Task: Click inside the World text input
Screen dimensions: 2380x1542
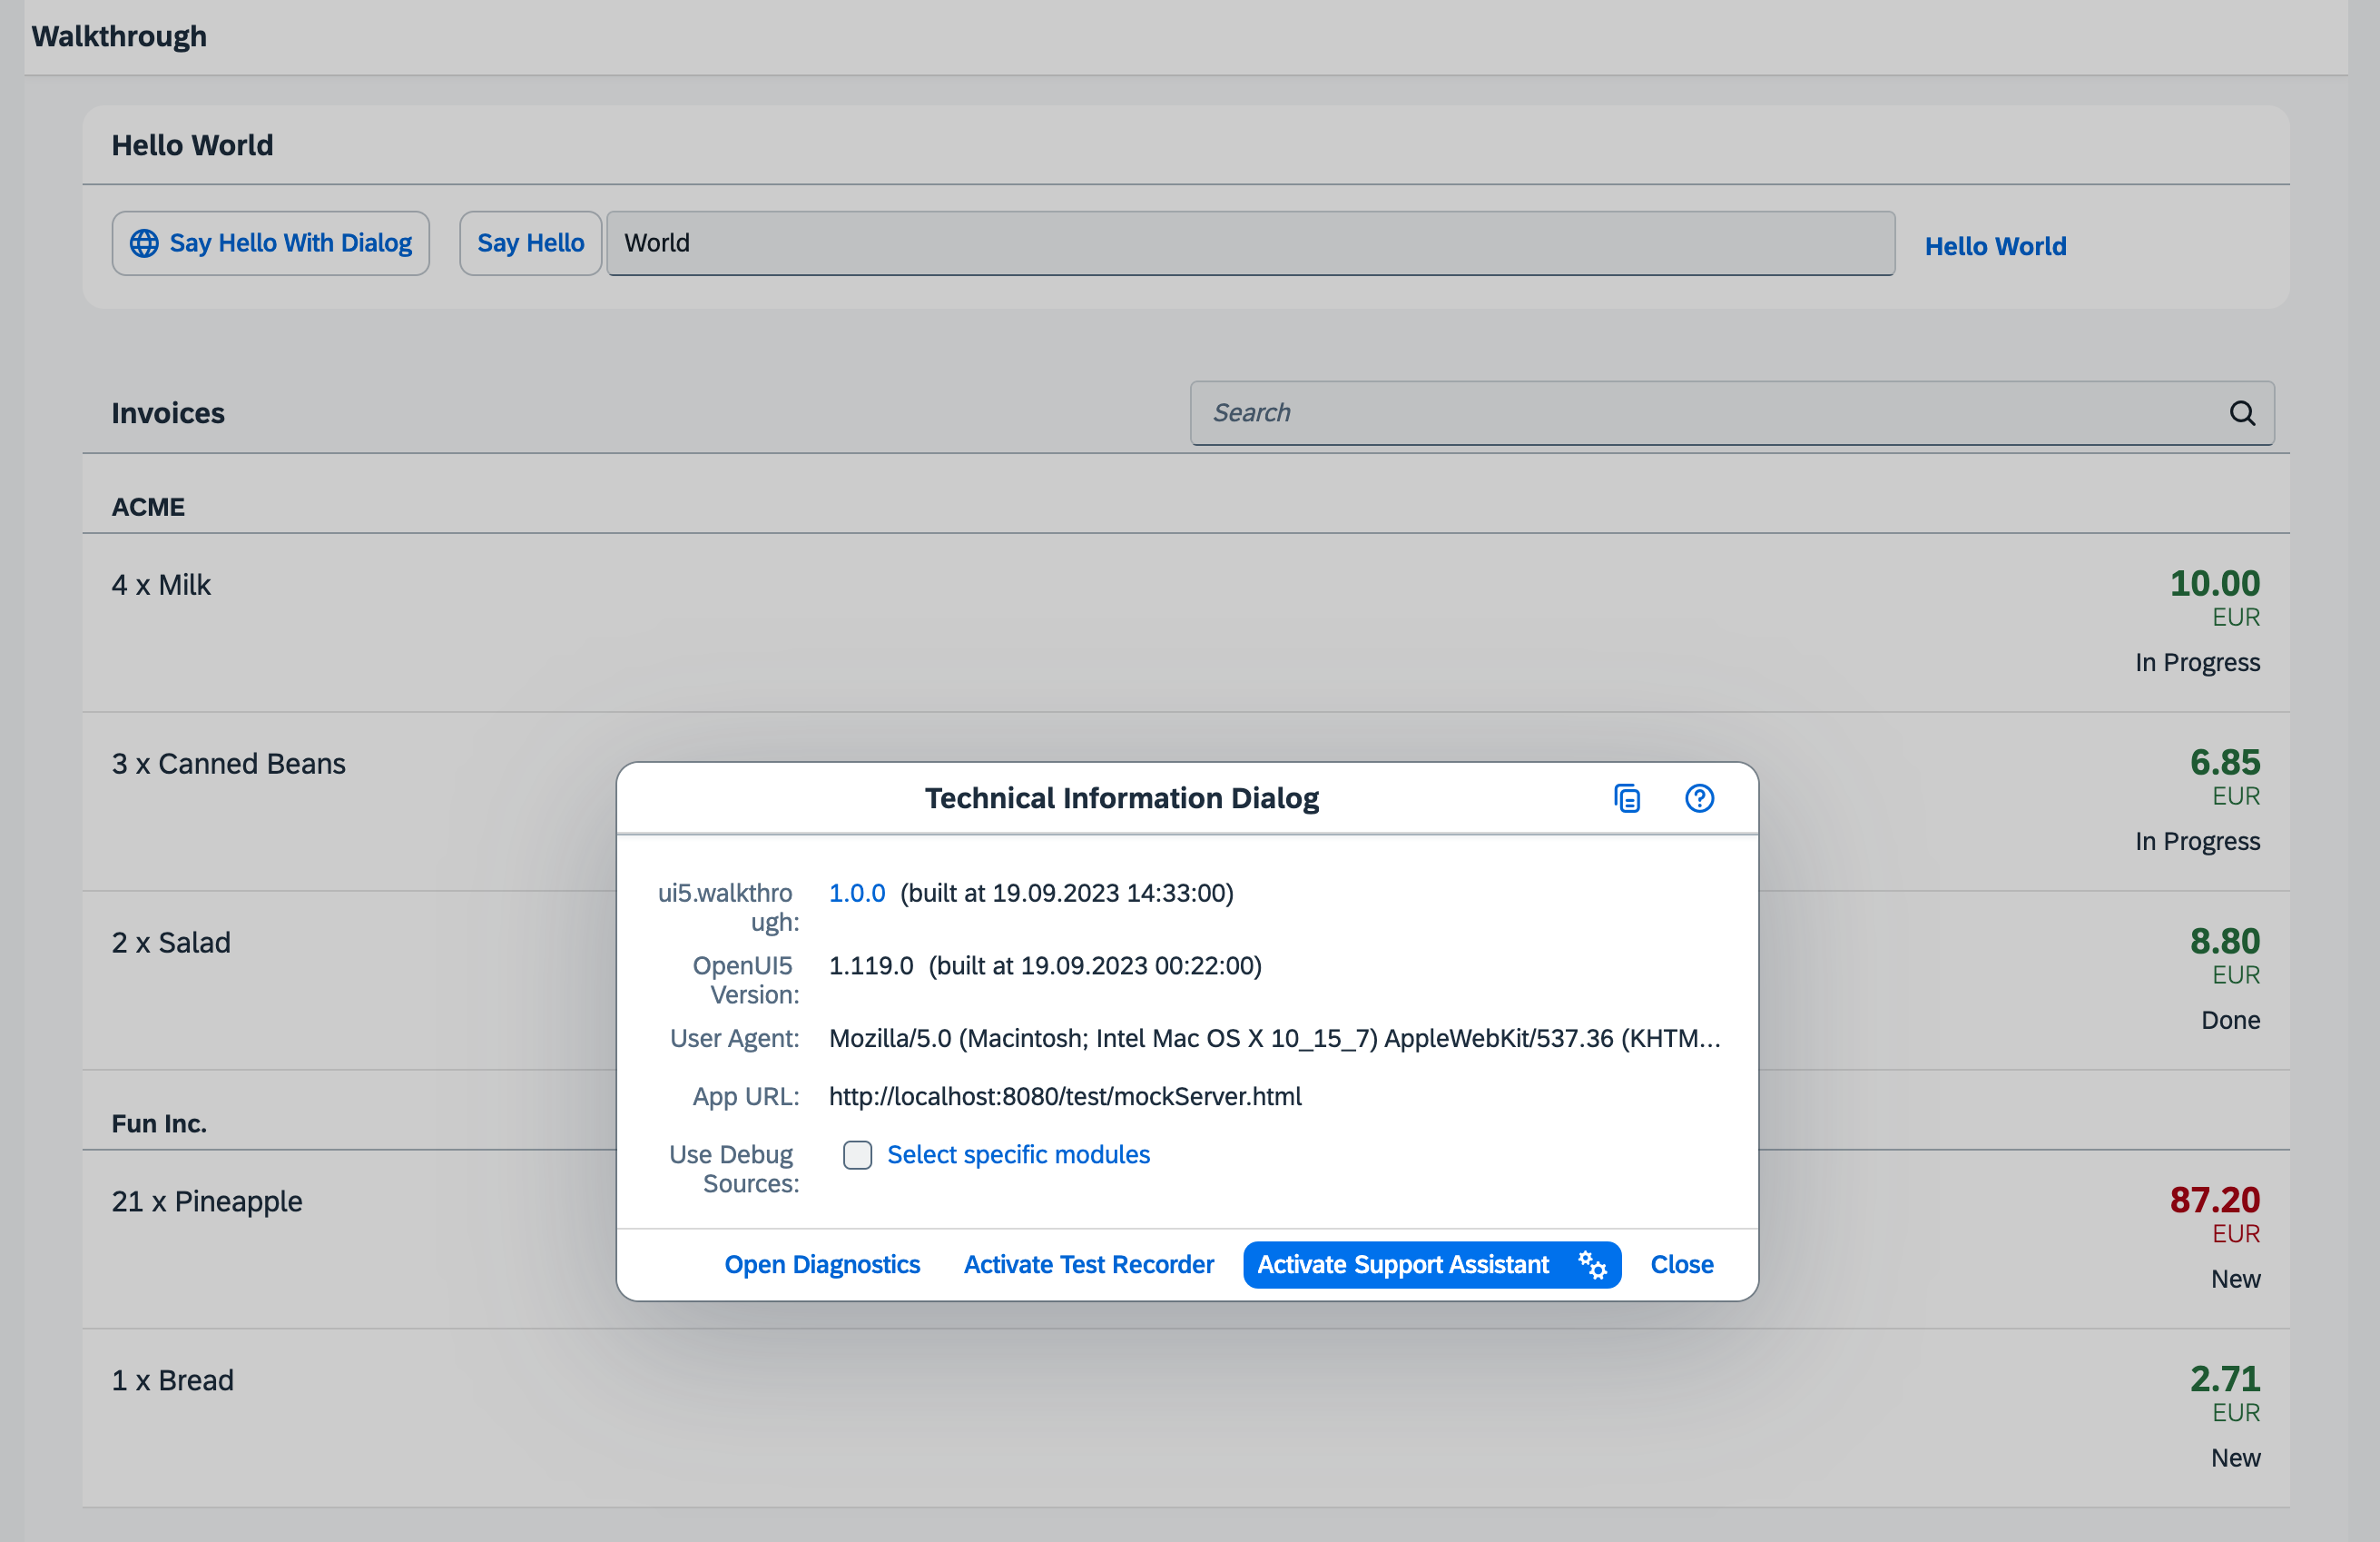Action: tap(1250, 243)
